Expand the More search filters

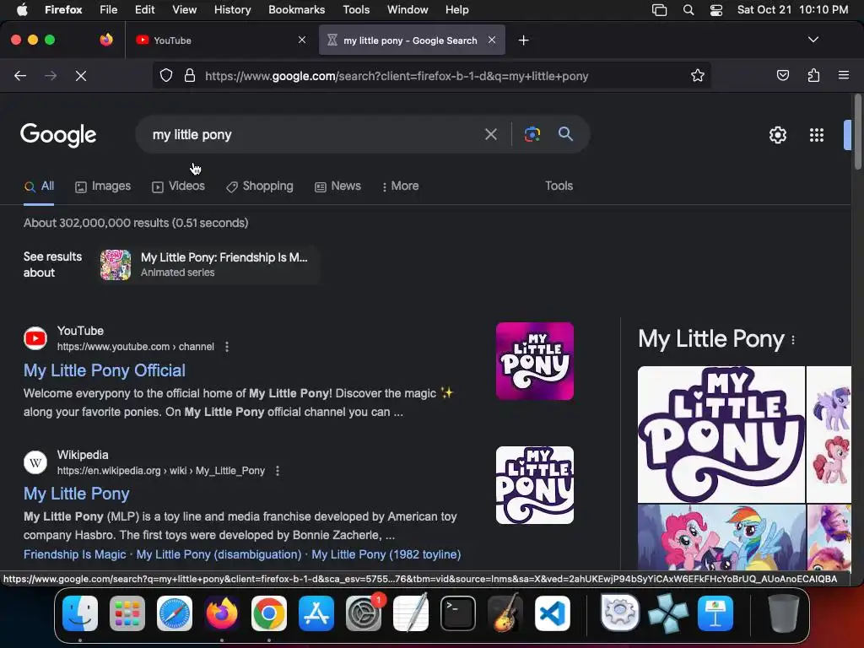click(x=400, y=186)
